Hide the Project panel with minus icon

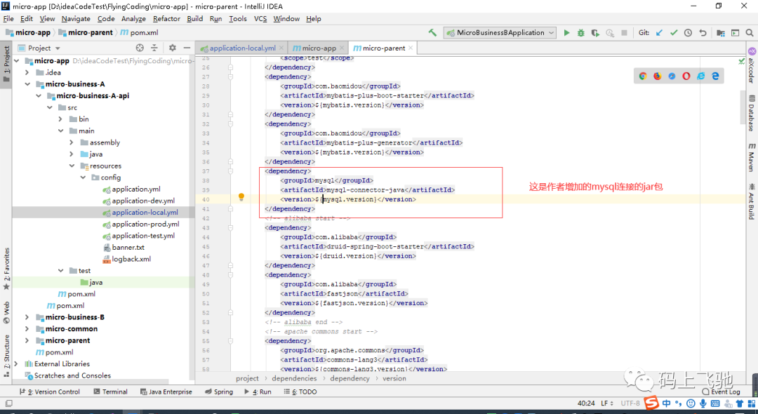click(187, 48)
